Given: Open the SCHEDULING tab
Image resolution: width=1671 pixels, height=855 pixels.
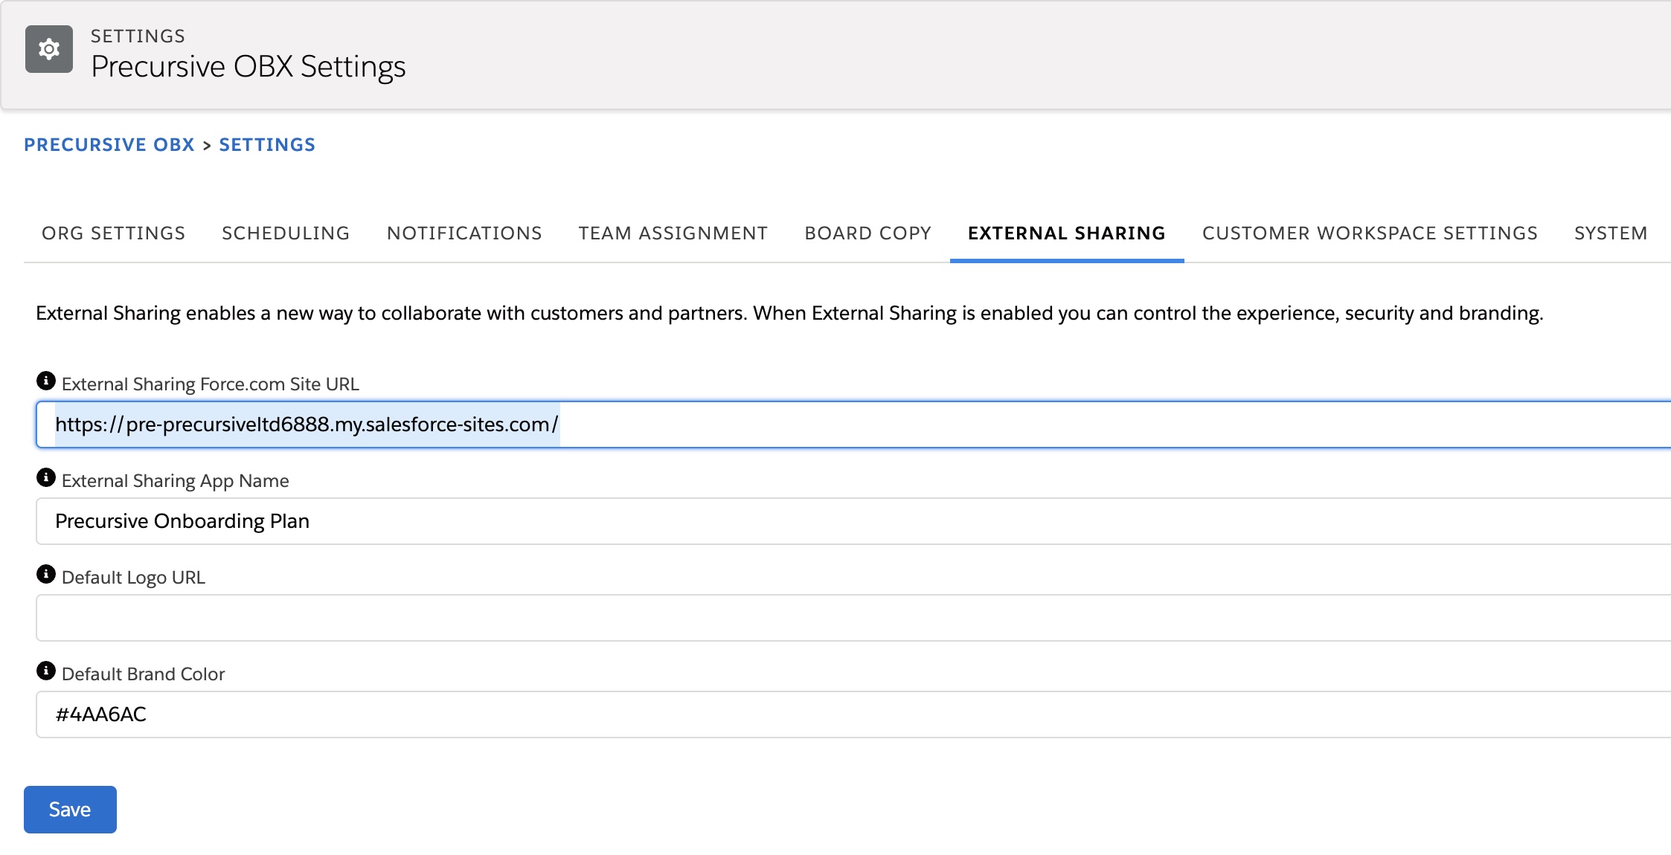Looking at the screenshot, I should [x=285, y=233].
